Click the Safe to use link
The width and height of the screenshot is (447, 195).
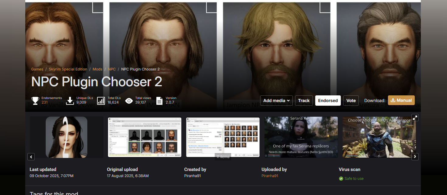(354, 179)
